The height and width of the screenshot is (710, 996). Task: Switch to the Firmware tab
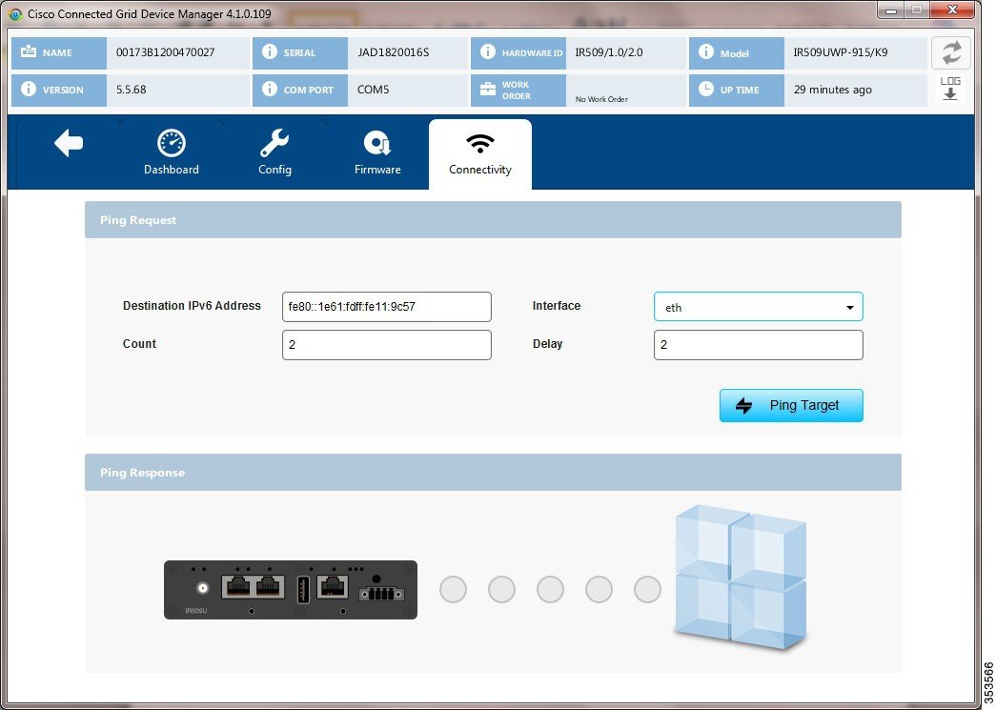(377, 153)
